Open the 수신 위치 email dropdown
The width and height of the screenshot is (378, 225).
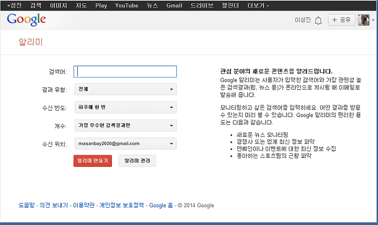(125, 144)
